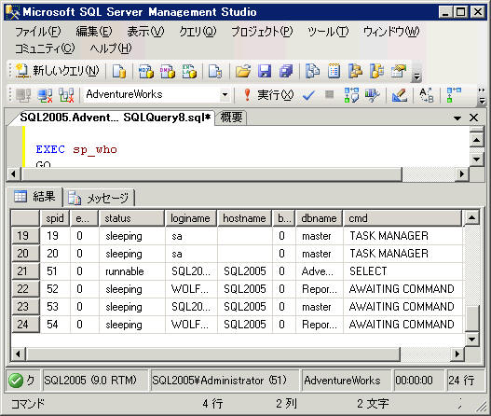Click the results grid scroll down arrow
Viewport: 491px width, 416px height.
(x=471, y=339)
